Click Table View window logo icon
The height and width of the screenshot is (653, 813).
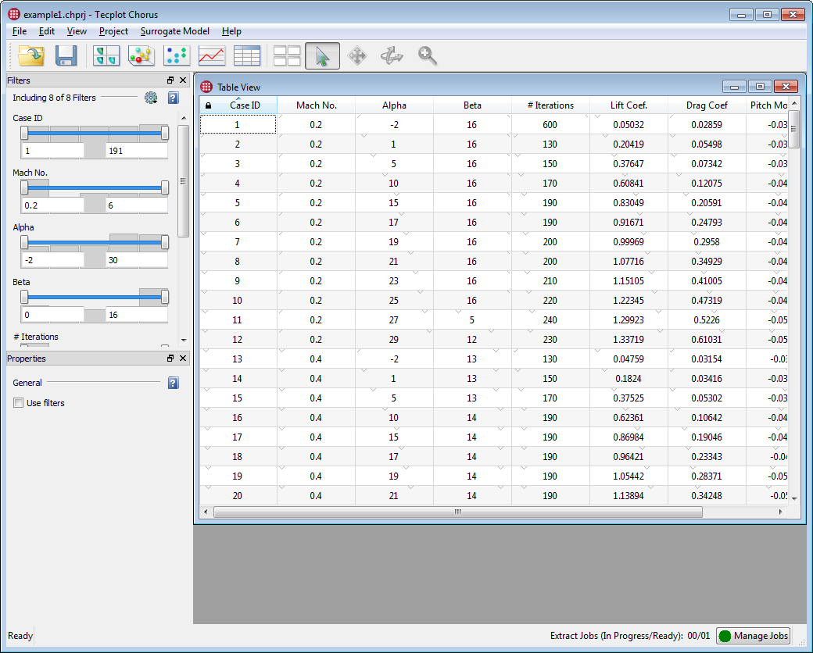click(x=206, y=87)
